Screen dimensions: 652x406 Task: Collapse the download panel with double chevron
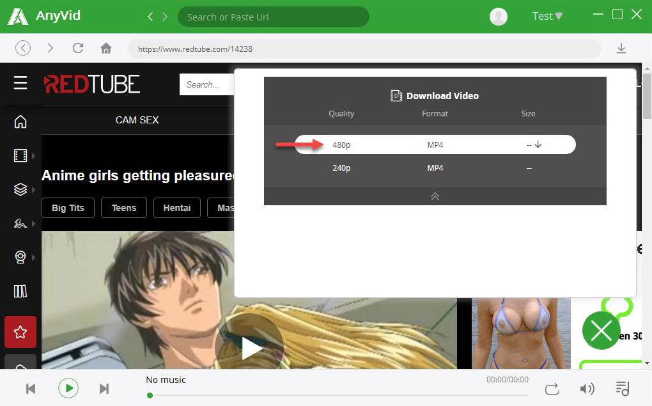pos(435,196)
